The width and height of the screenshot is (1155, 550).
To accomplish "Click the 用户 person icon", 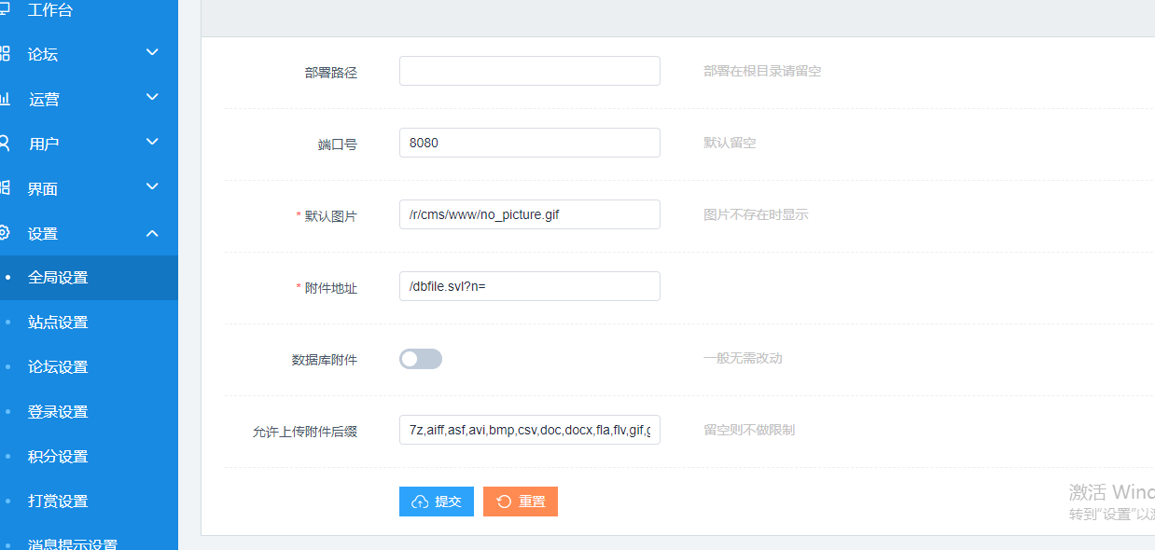I will pos(5,144).
